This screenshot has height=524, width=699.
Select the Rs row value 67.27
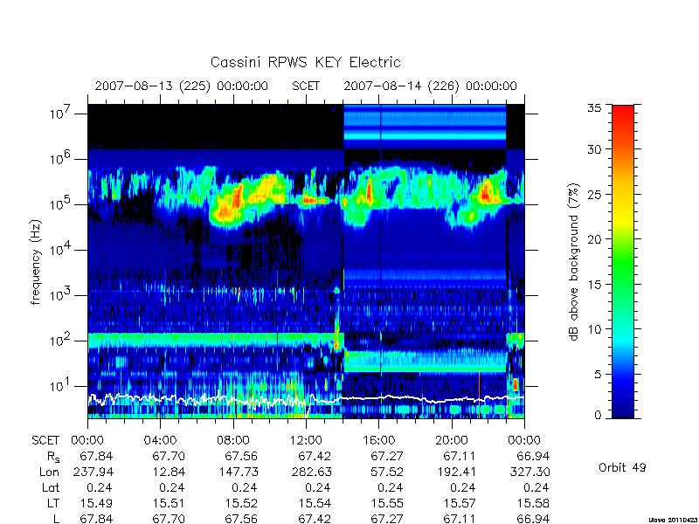(x=387, y=456)
